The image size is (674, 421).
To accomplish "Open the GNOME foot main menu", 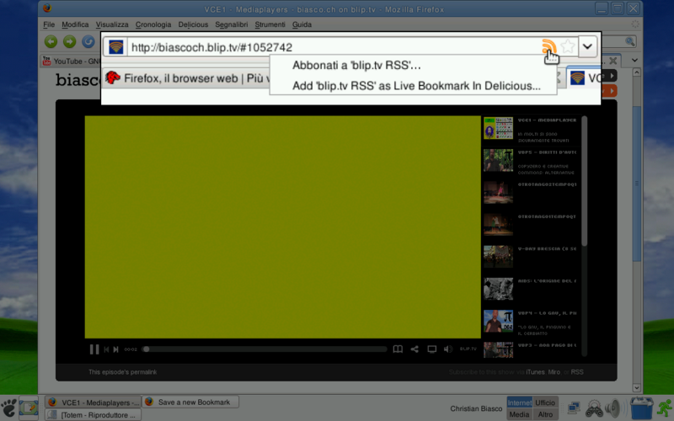I will click(x=8, y=408).
